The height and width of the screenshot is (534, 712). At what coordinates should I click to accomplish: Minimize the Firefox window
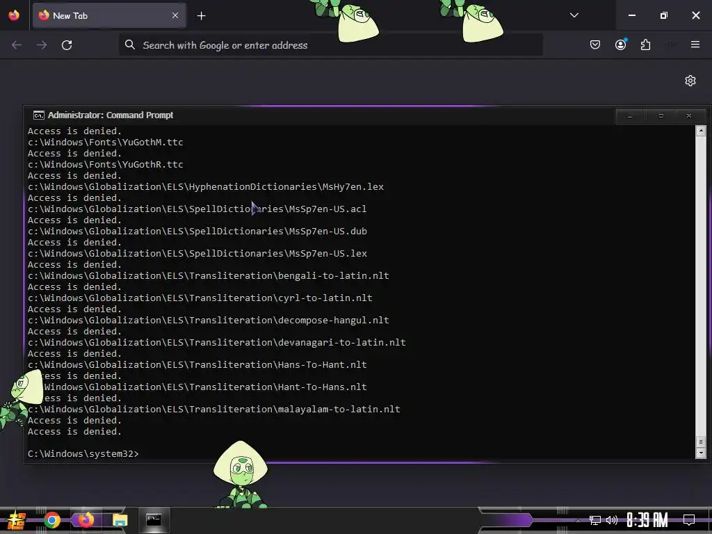631,15
